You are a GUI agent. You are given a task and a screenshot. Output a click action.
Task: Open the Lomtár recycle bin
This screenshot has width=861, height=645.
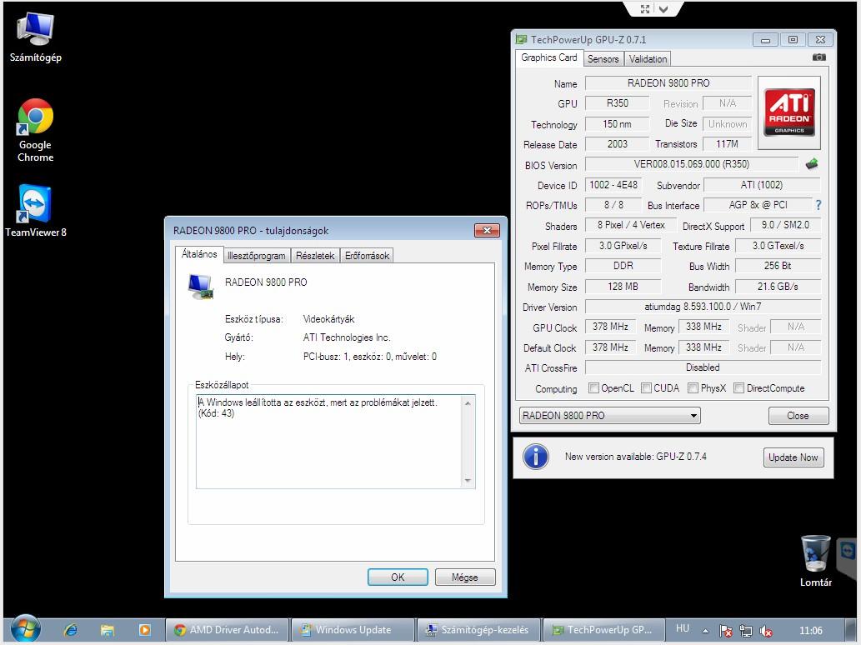click(x=815, y=561)
